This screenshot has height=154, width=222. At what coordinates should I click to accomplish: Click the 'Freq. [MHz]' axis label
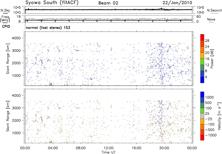click(x=5, y=19)
